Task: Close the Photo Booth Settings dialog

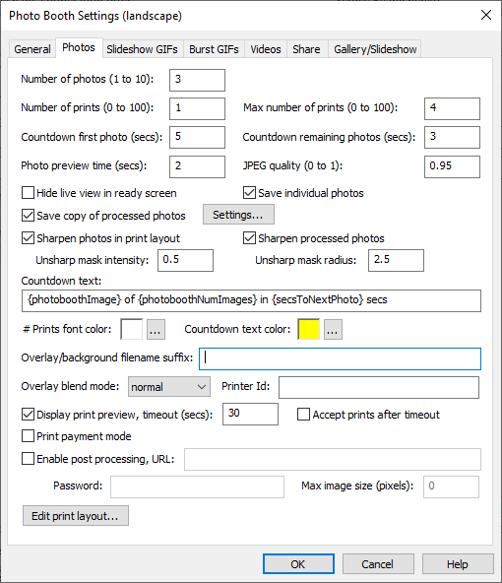Action: [x=486, y=15]
